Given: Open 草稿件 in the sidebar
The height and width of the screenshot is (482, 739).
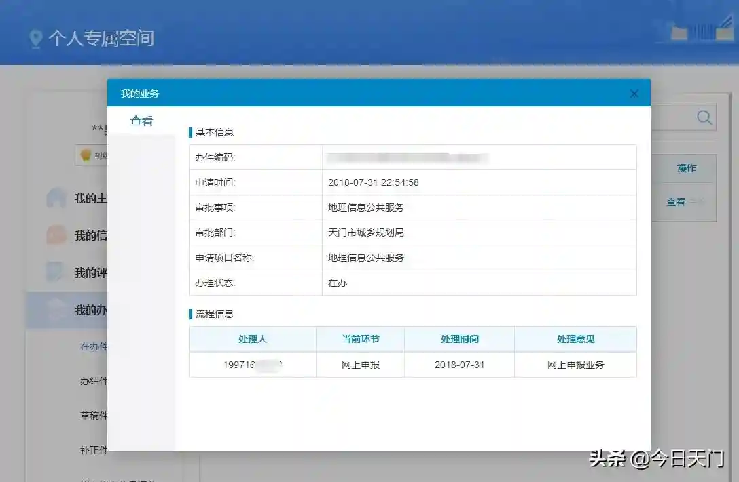Looking at the screenshot, I should (x=94, y=416).
